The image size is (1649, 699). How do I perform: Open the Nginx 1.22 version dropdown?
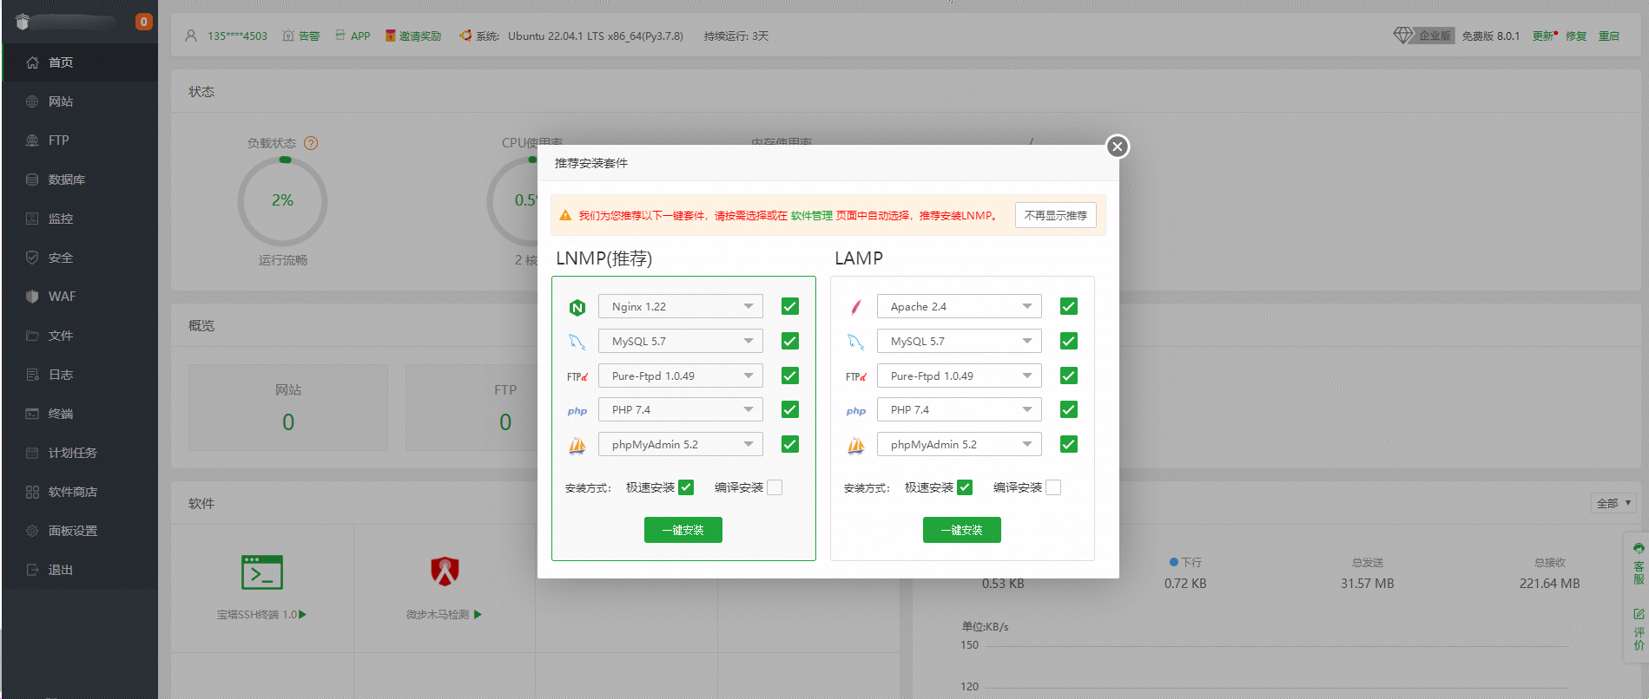coord(681,306)
